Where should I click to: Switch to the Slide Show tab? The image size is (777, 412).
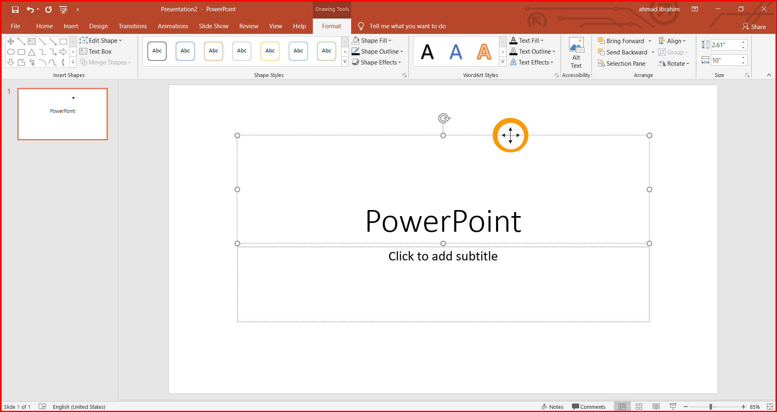(214, 26)
